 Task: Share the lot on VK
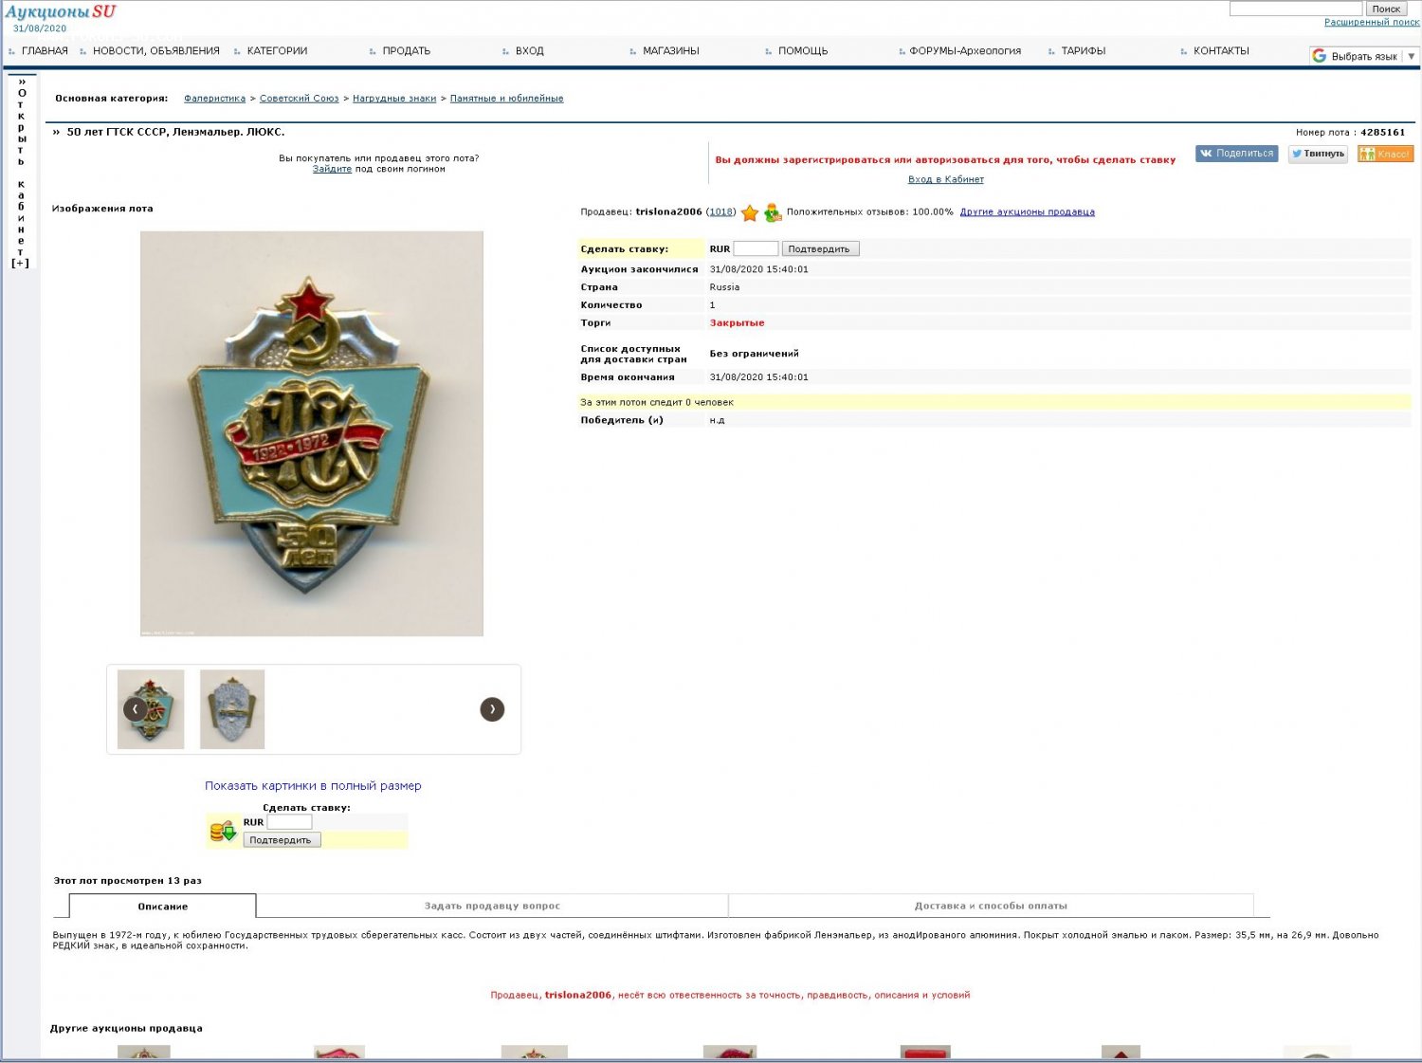pyautogui.click(x=1236, y=154)
